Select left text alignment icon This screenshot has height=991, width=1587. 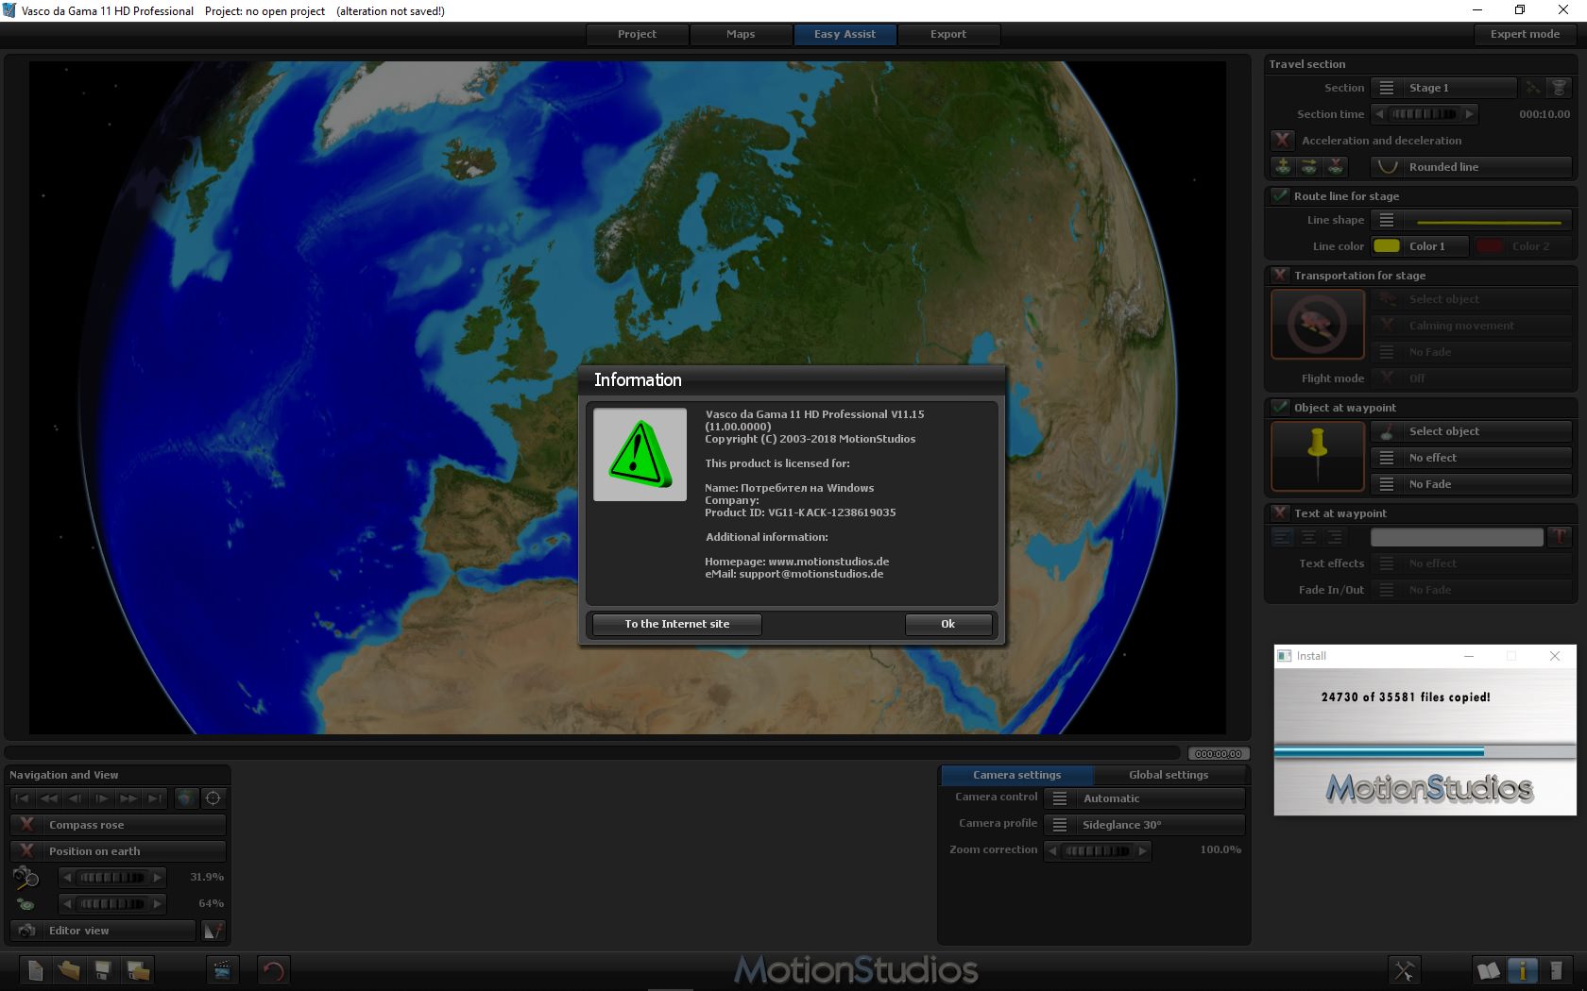pyautogui.click(x=1283, y=537)
